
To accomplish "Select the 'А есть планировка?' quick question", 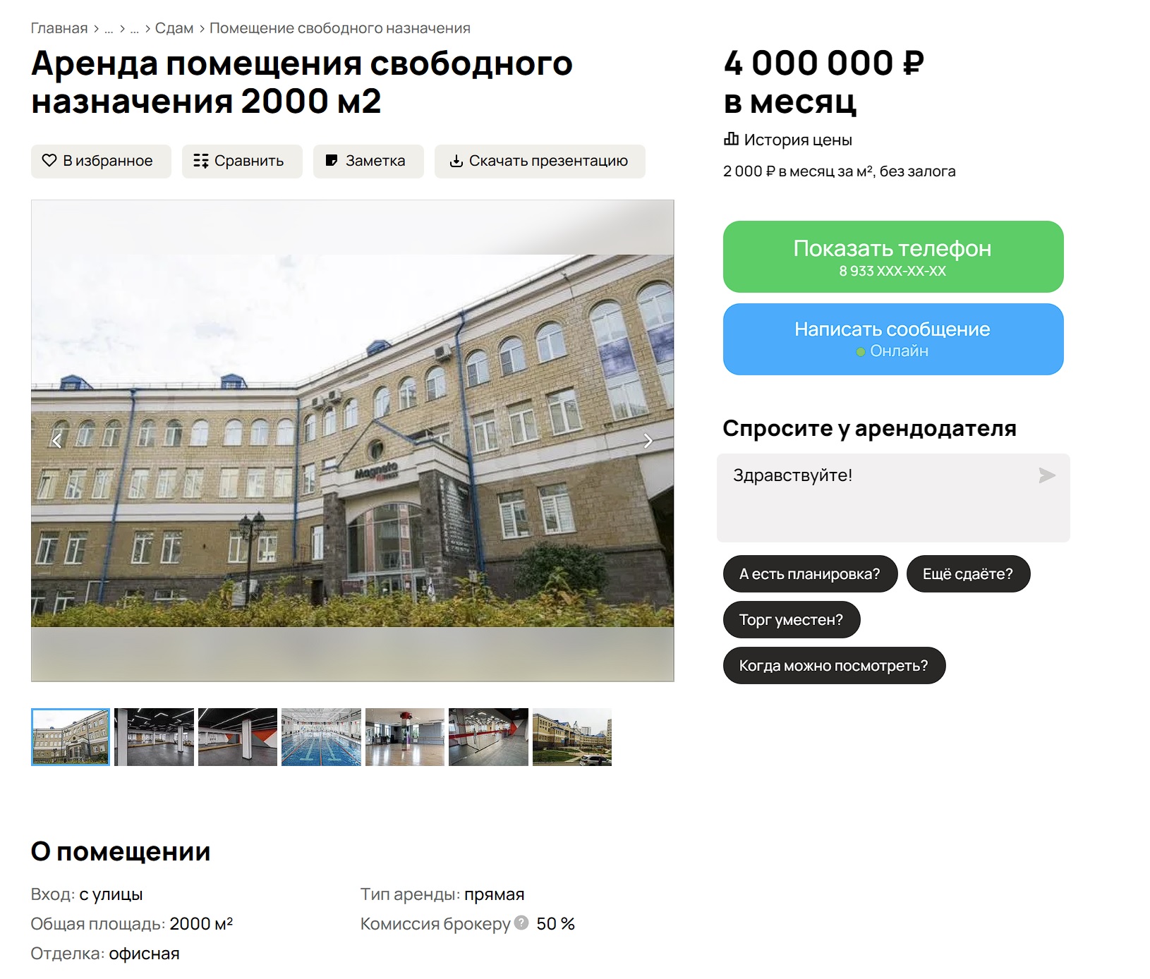I will pos(810,574).
